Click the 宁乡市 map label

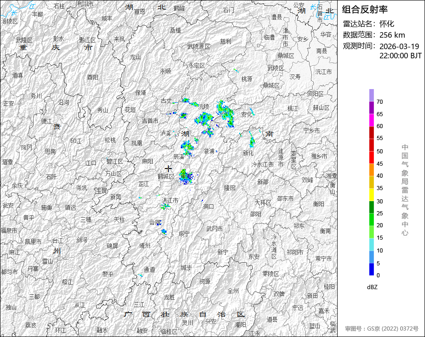(311, 131)
